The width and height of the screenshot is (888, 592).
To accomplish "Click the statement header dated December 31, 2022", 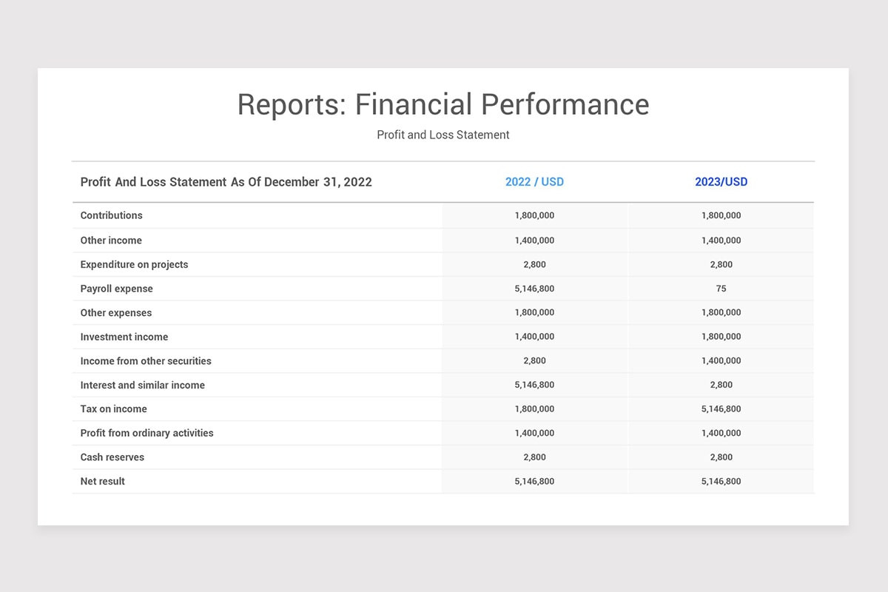I will click(226, 181).
